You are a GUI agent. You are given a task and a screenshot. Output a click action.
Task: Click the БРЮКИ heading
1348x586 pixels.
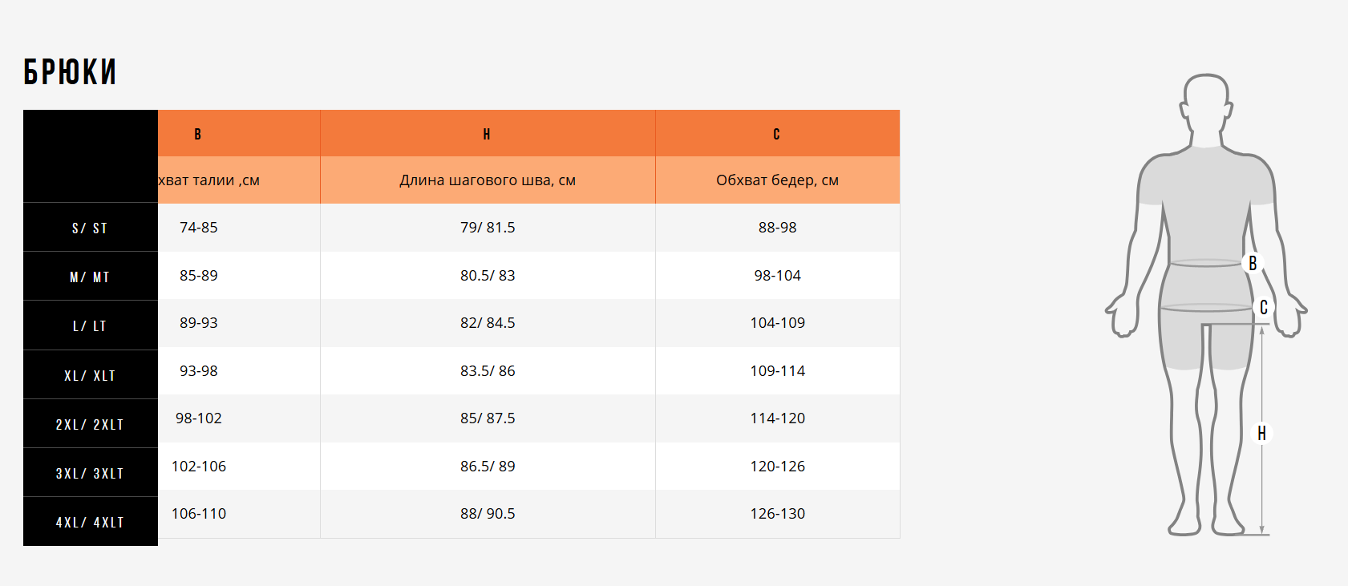pyautogui.click(x=70, y=72)
